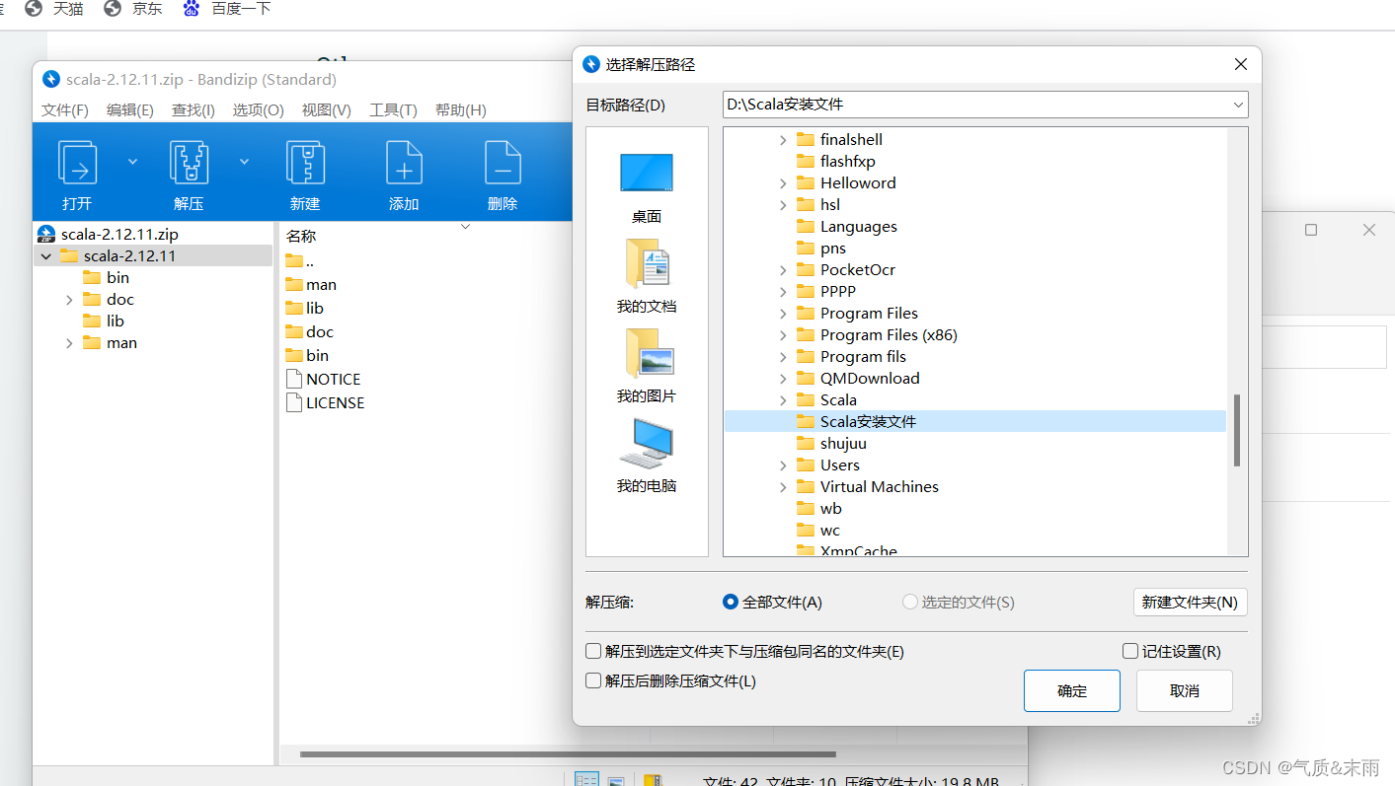The image size is (1395, 786).
Task: Enable extract to same-name folder checkbox
Action: click(593, 651)
